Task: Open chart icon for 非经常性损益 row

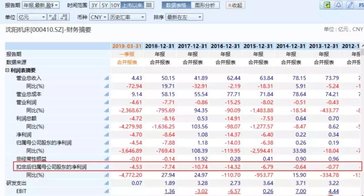Action: pyautogui.click(x=107, y=159)
